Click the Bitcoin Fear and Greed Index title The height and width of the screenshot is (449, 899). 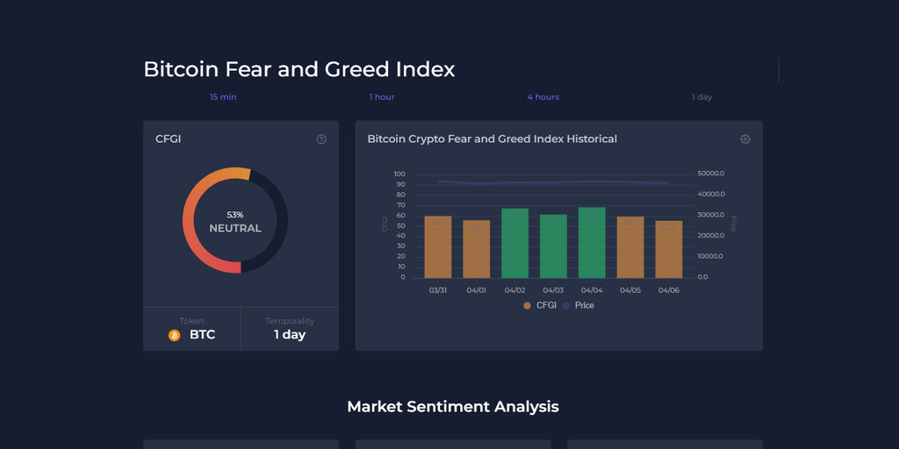(x=299, y=69)
